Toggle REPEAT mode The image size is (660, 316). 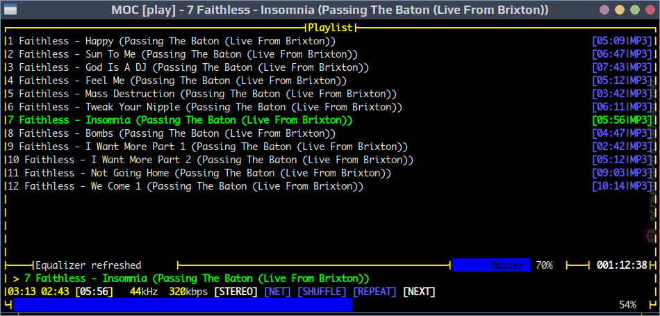pos(374,292)
